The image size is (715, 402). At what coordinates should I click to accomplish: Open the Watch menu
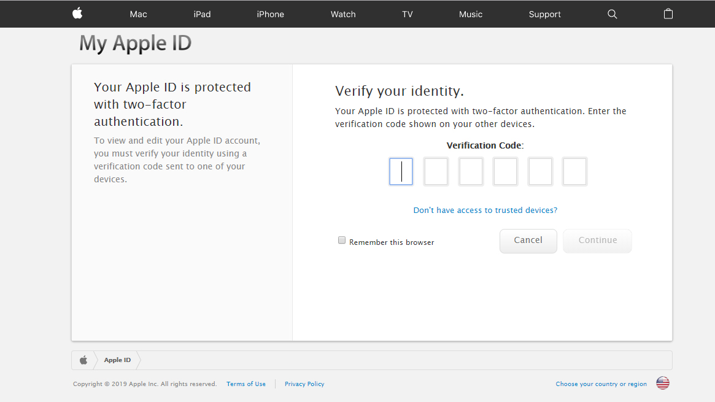[343, 14]
